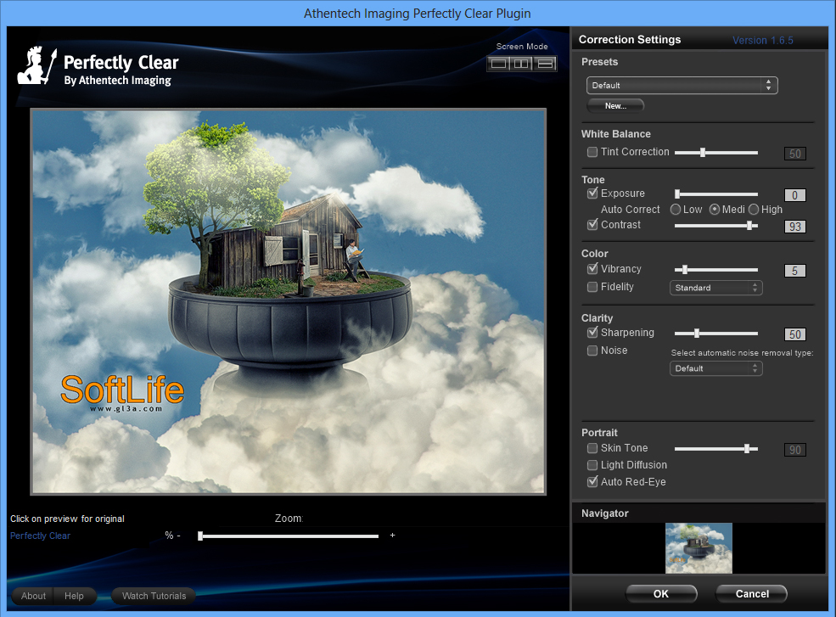Open the noise removal type dropdown
This screenshot has width=836, height=617.
point(716,368)
